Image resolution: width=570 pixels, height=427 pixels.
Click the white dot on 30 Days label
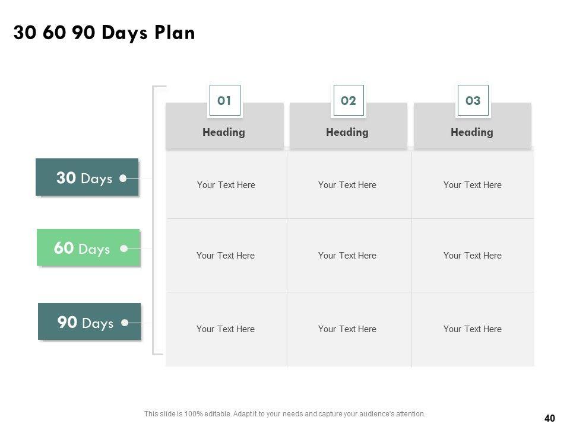(123, 178)
